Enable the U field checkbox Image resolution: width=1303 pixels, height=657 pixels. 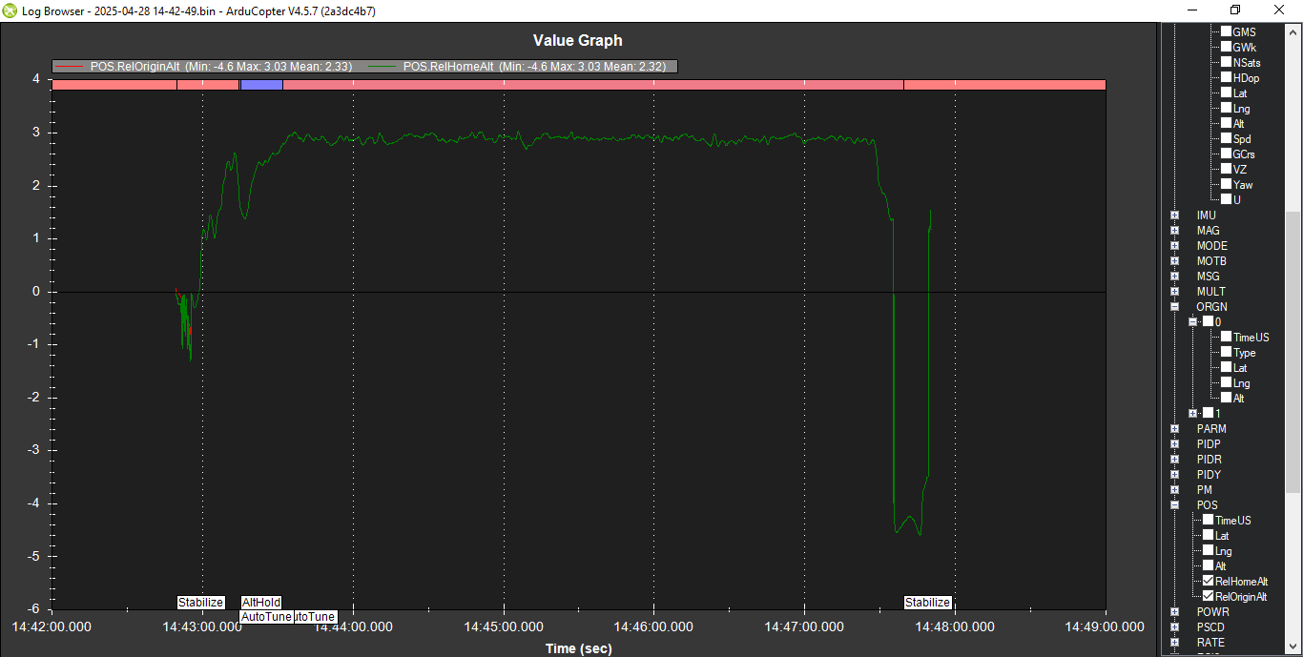coord(1227,199)
